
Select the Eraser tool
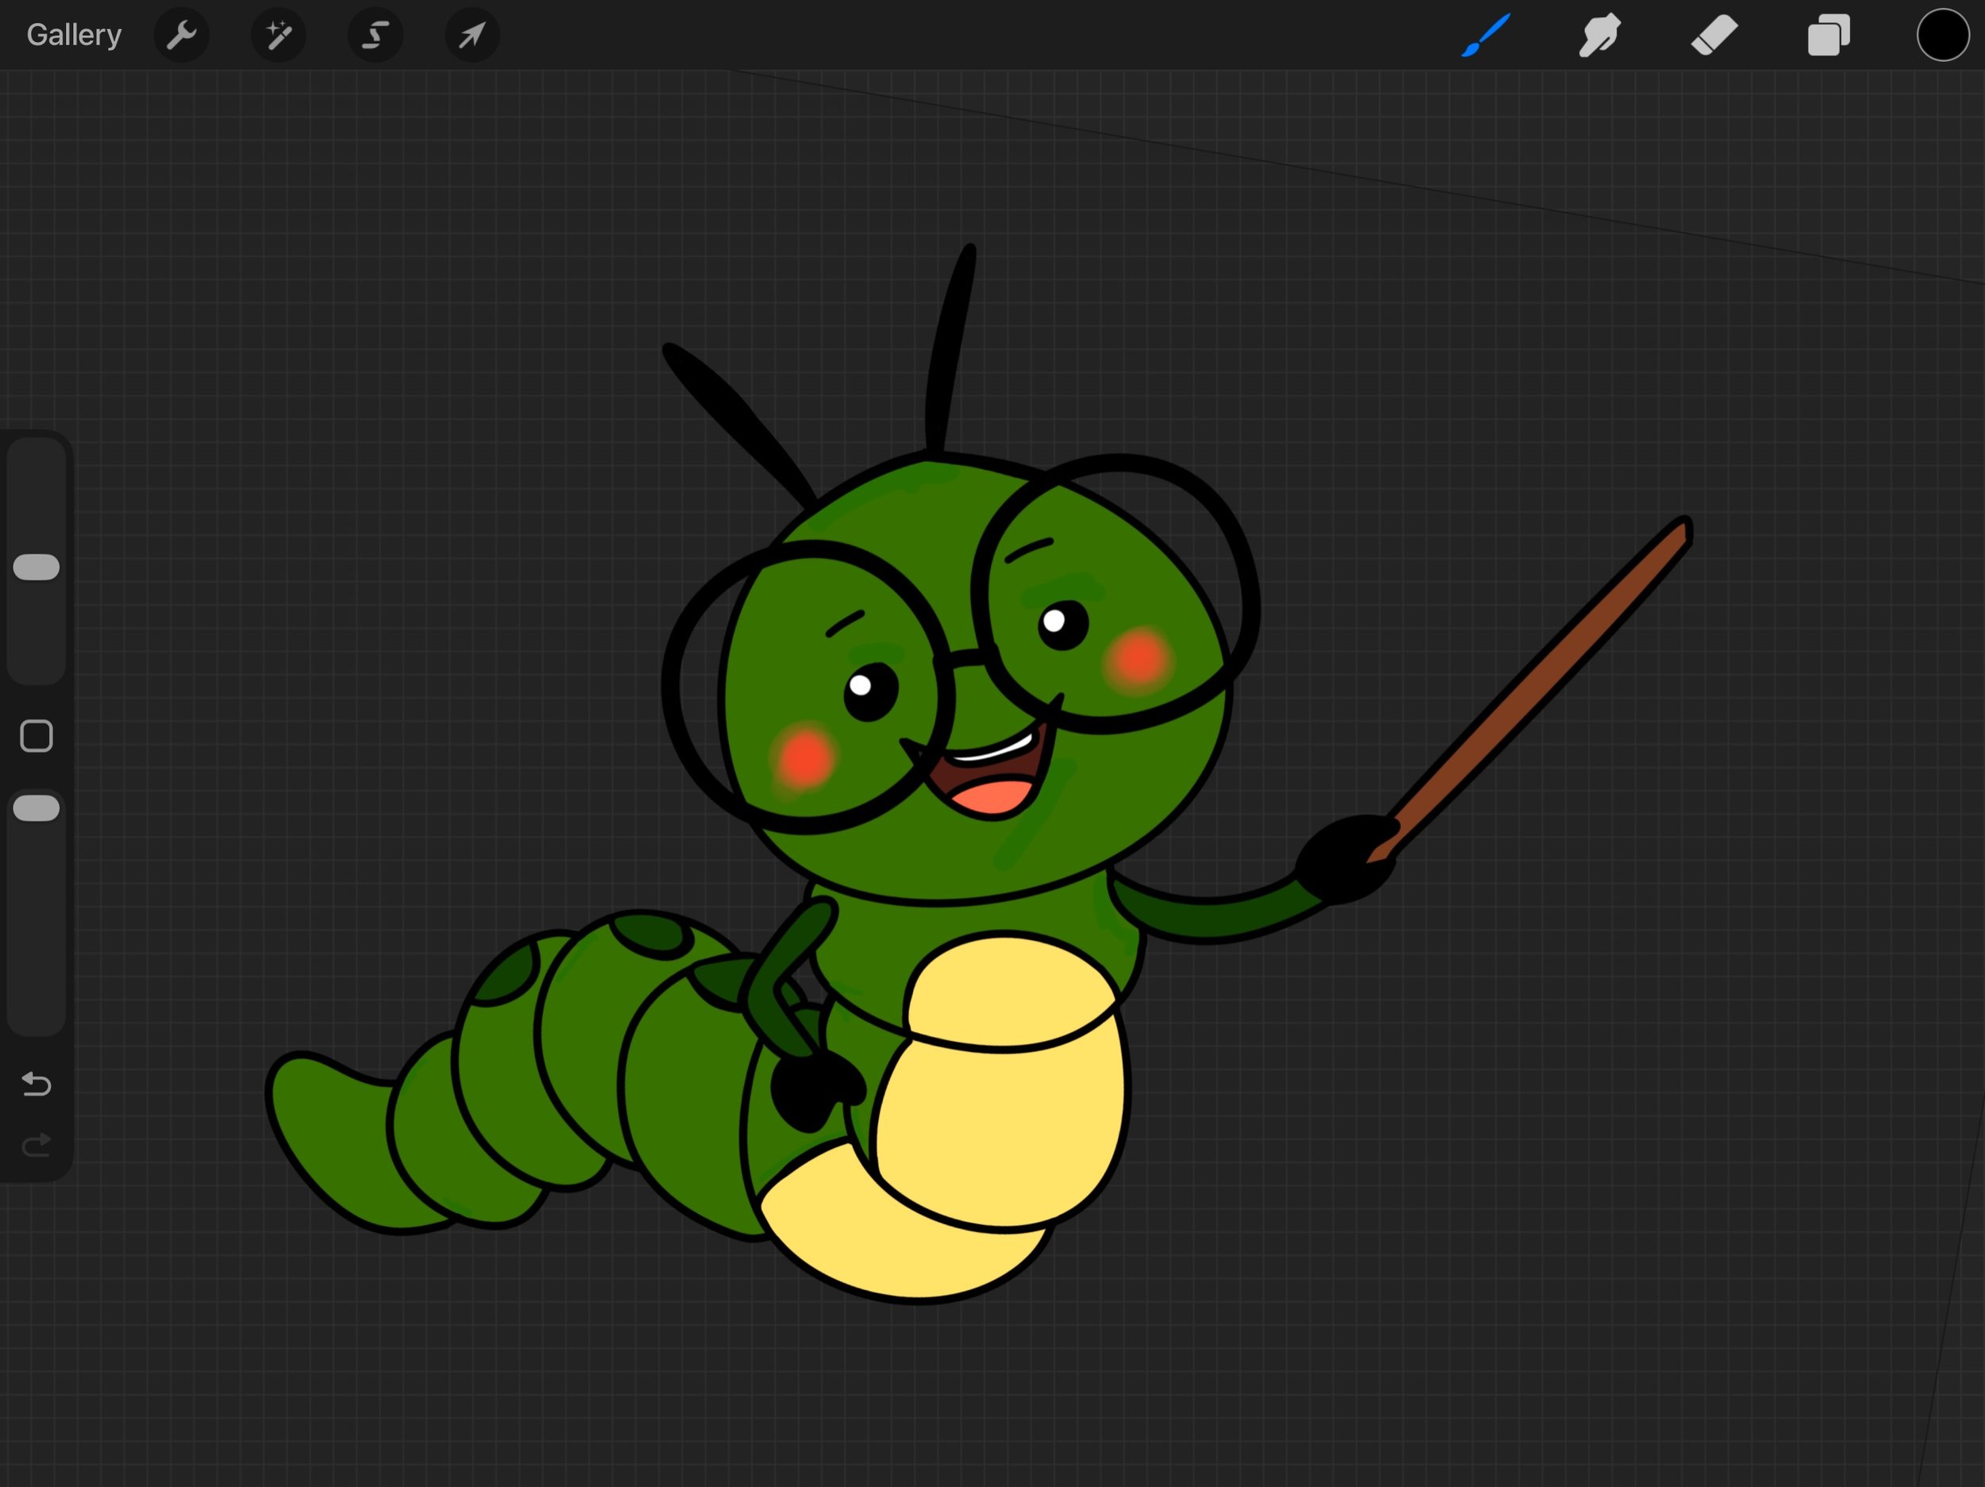tap(1714, 35)
